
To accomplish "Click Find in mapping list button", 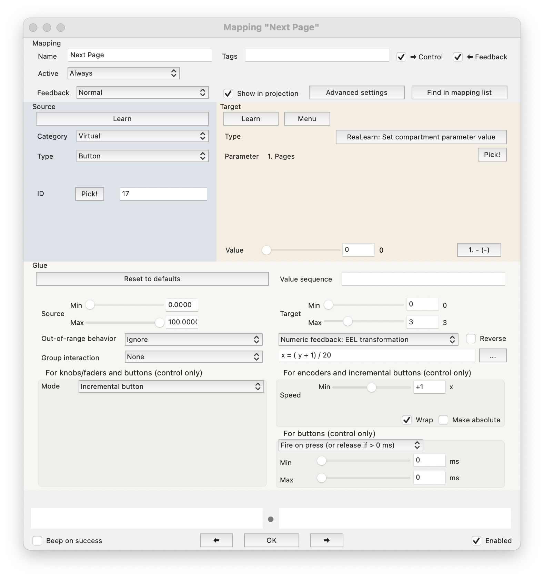I will click(x=459, y=92).
